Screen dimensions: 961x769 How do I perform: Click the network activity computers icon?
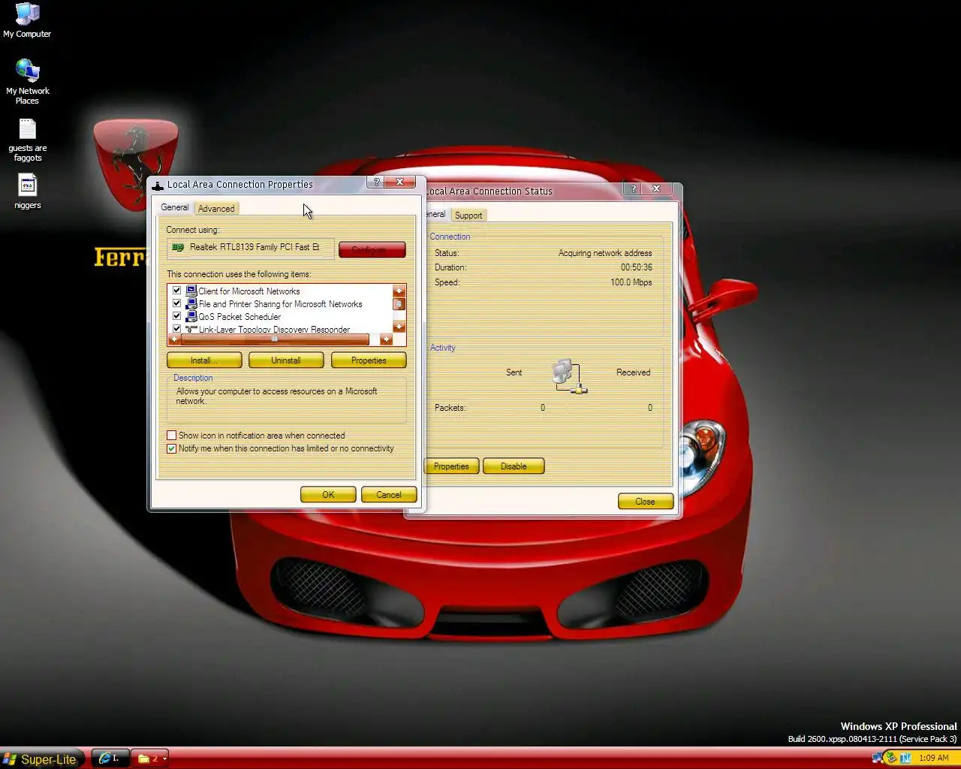[568, 376]
